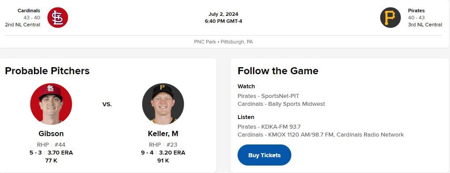
Task: Open Gibson's player headshot photo
Action: pyautogui.click(x=51, y=104)
